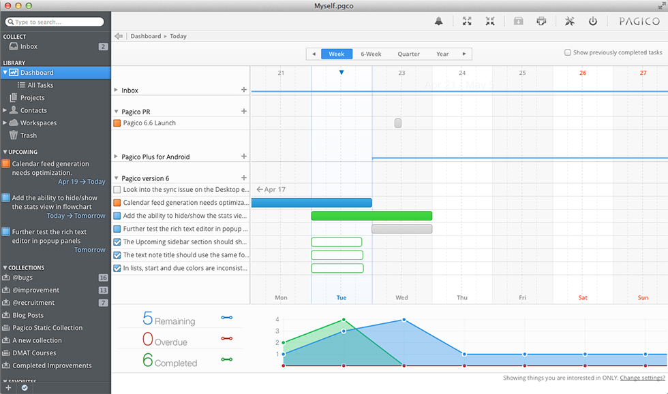This screenshot has width=668, height=394.
Task: Add item with sidebar bottom plus icon
Action: coord(8,388)
